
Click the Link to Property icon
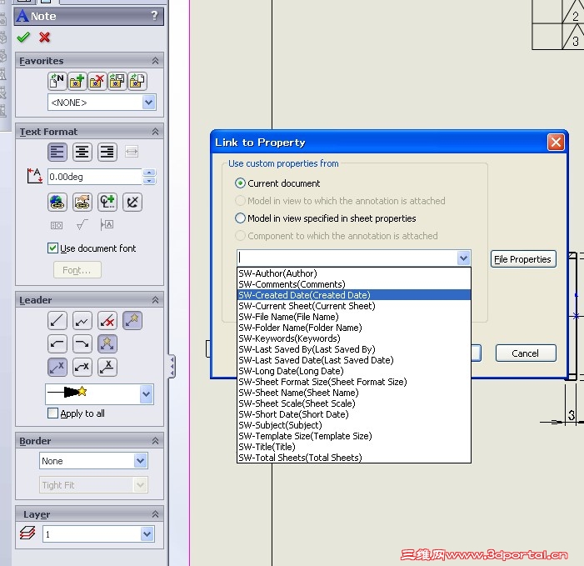coord(82,203)
